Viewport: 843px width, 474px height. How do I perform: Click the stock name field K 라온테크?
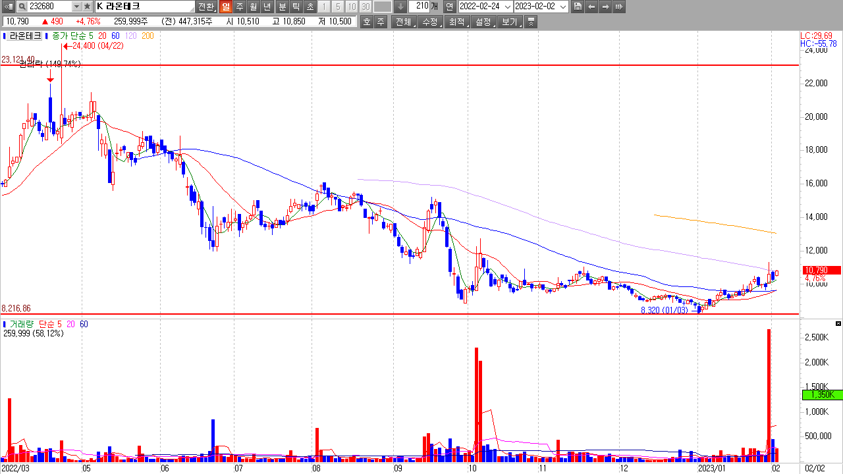pyautogui.click(x=145, y=7)
